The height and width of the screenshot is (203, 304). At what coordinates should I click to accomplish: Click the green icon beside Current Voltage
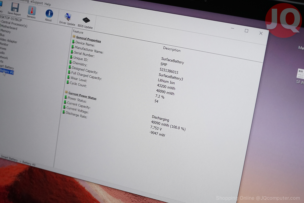coord(65,107)
